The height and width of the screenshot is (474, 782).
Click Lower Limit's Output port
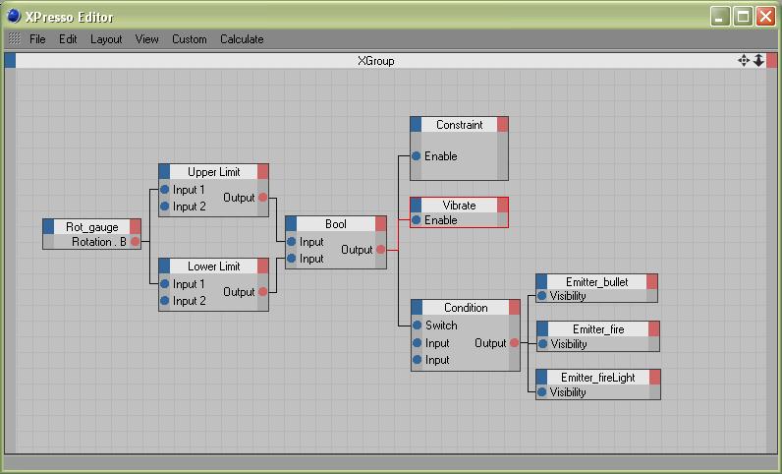pos(263,292)
